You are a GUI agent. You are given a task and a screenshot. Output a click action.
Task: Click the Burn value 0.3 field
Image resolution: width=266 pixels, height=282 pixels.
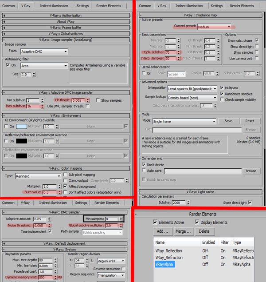50,192
